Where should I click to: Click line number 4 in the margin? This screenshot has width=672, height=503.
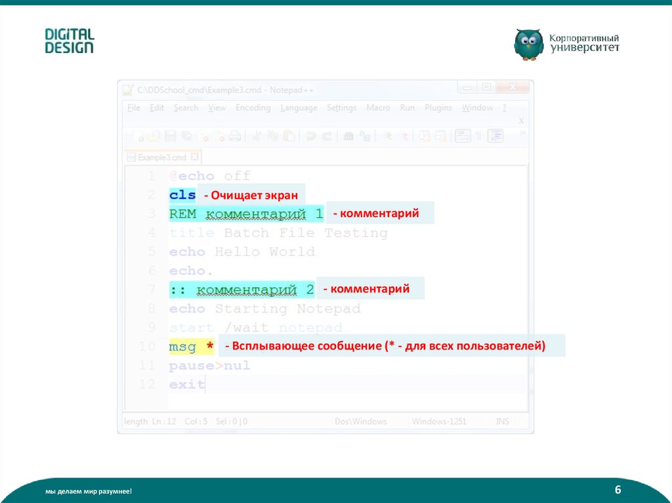(152, 233)
